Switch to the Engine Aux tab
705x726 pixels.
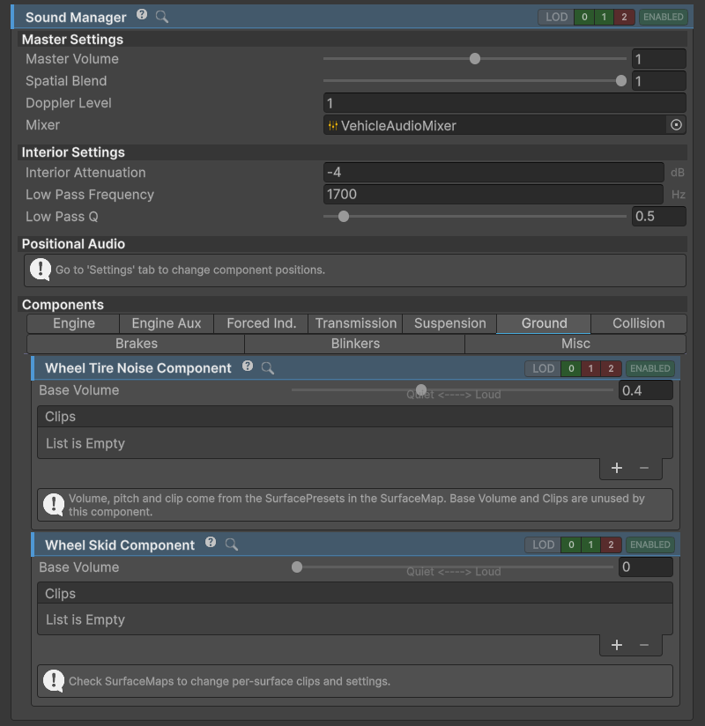tap(167, 323)
